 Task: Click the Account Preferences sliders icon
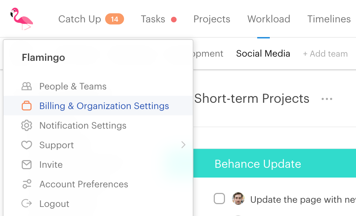point(27,184)
